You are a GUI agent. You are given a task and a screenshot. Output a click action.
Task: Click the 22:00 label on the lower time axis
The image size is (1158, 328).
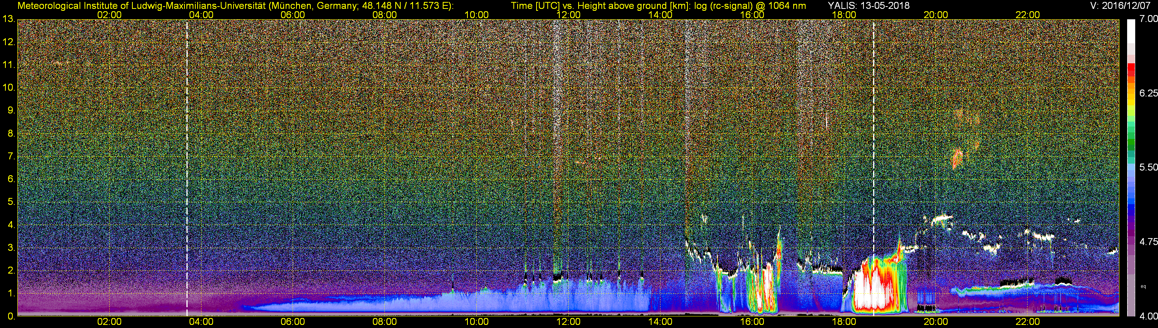1028,322
